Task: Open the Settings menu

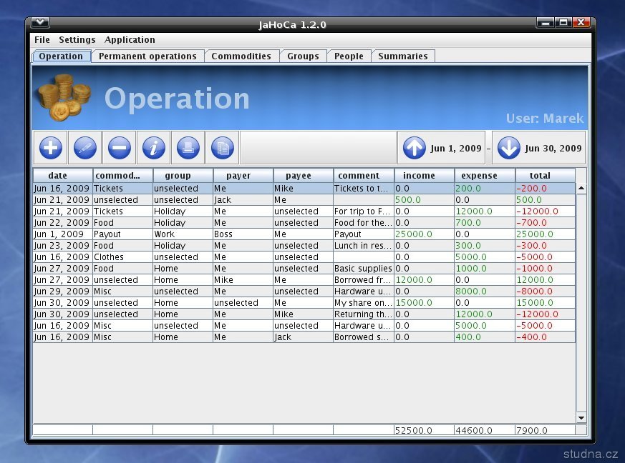Action: point(77,40)
